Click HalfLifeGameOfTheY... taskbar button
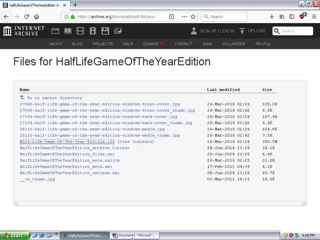 pos(85,235)
